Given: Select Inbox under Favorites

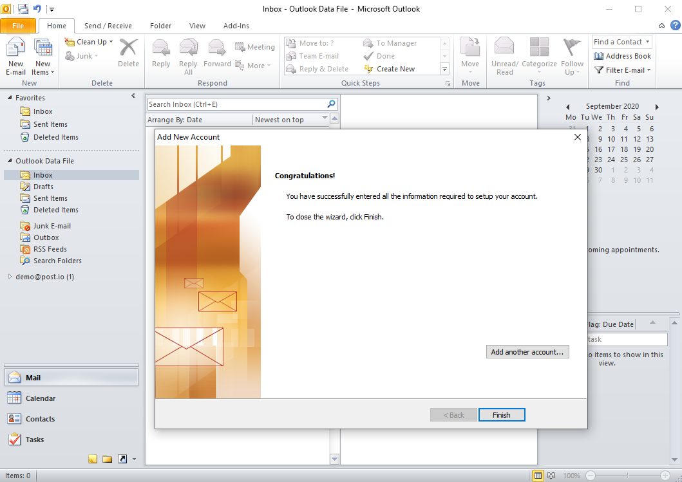Looking at the screenshot, I should point(43,111).
